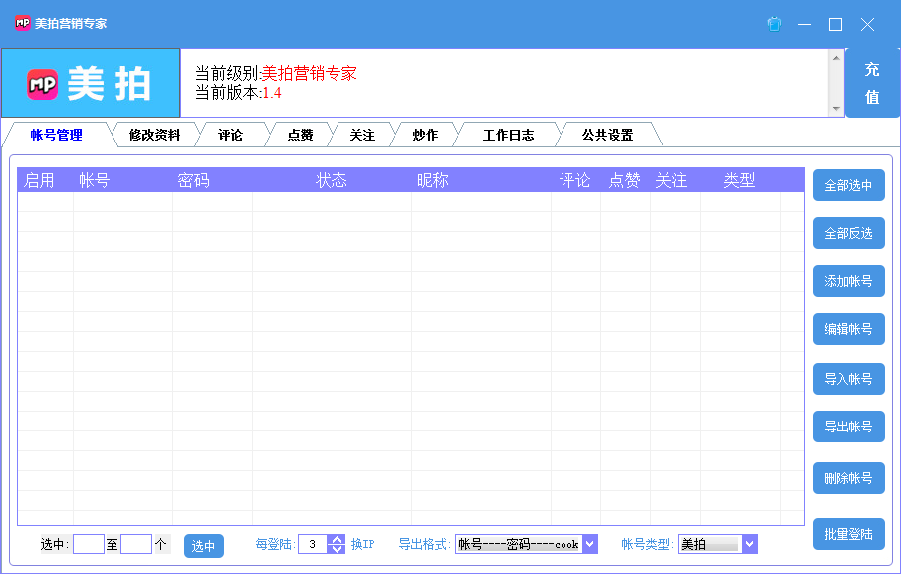Click the 添加帐号 button
The height and width of the screenshot is (574, 901).
click(x=848, y=281)
